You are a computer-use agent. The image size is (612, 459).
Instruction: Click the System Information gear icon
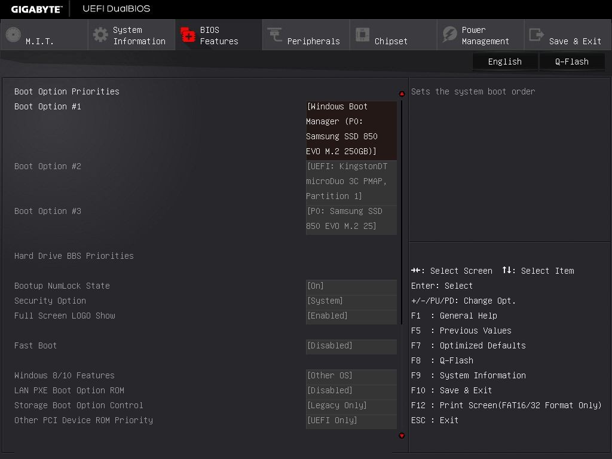(100, 35)
